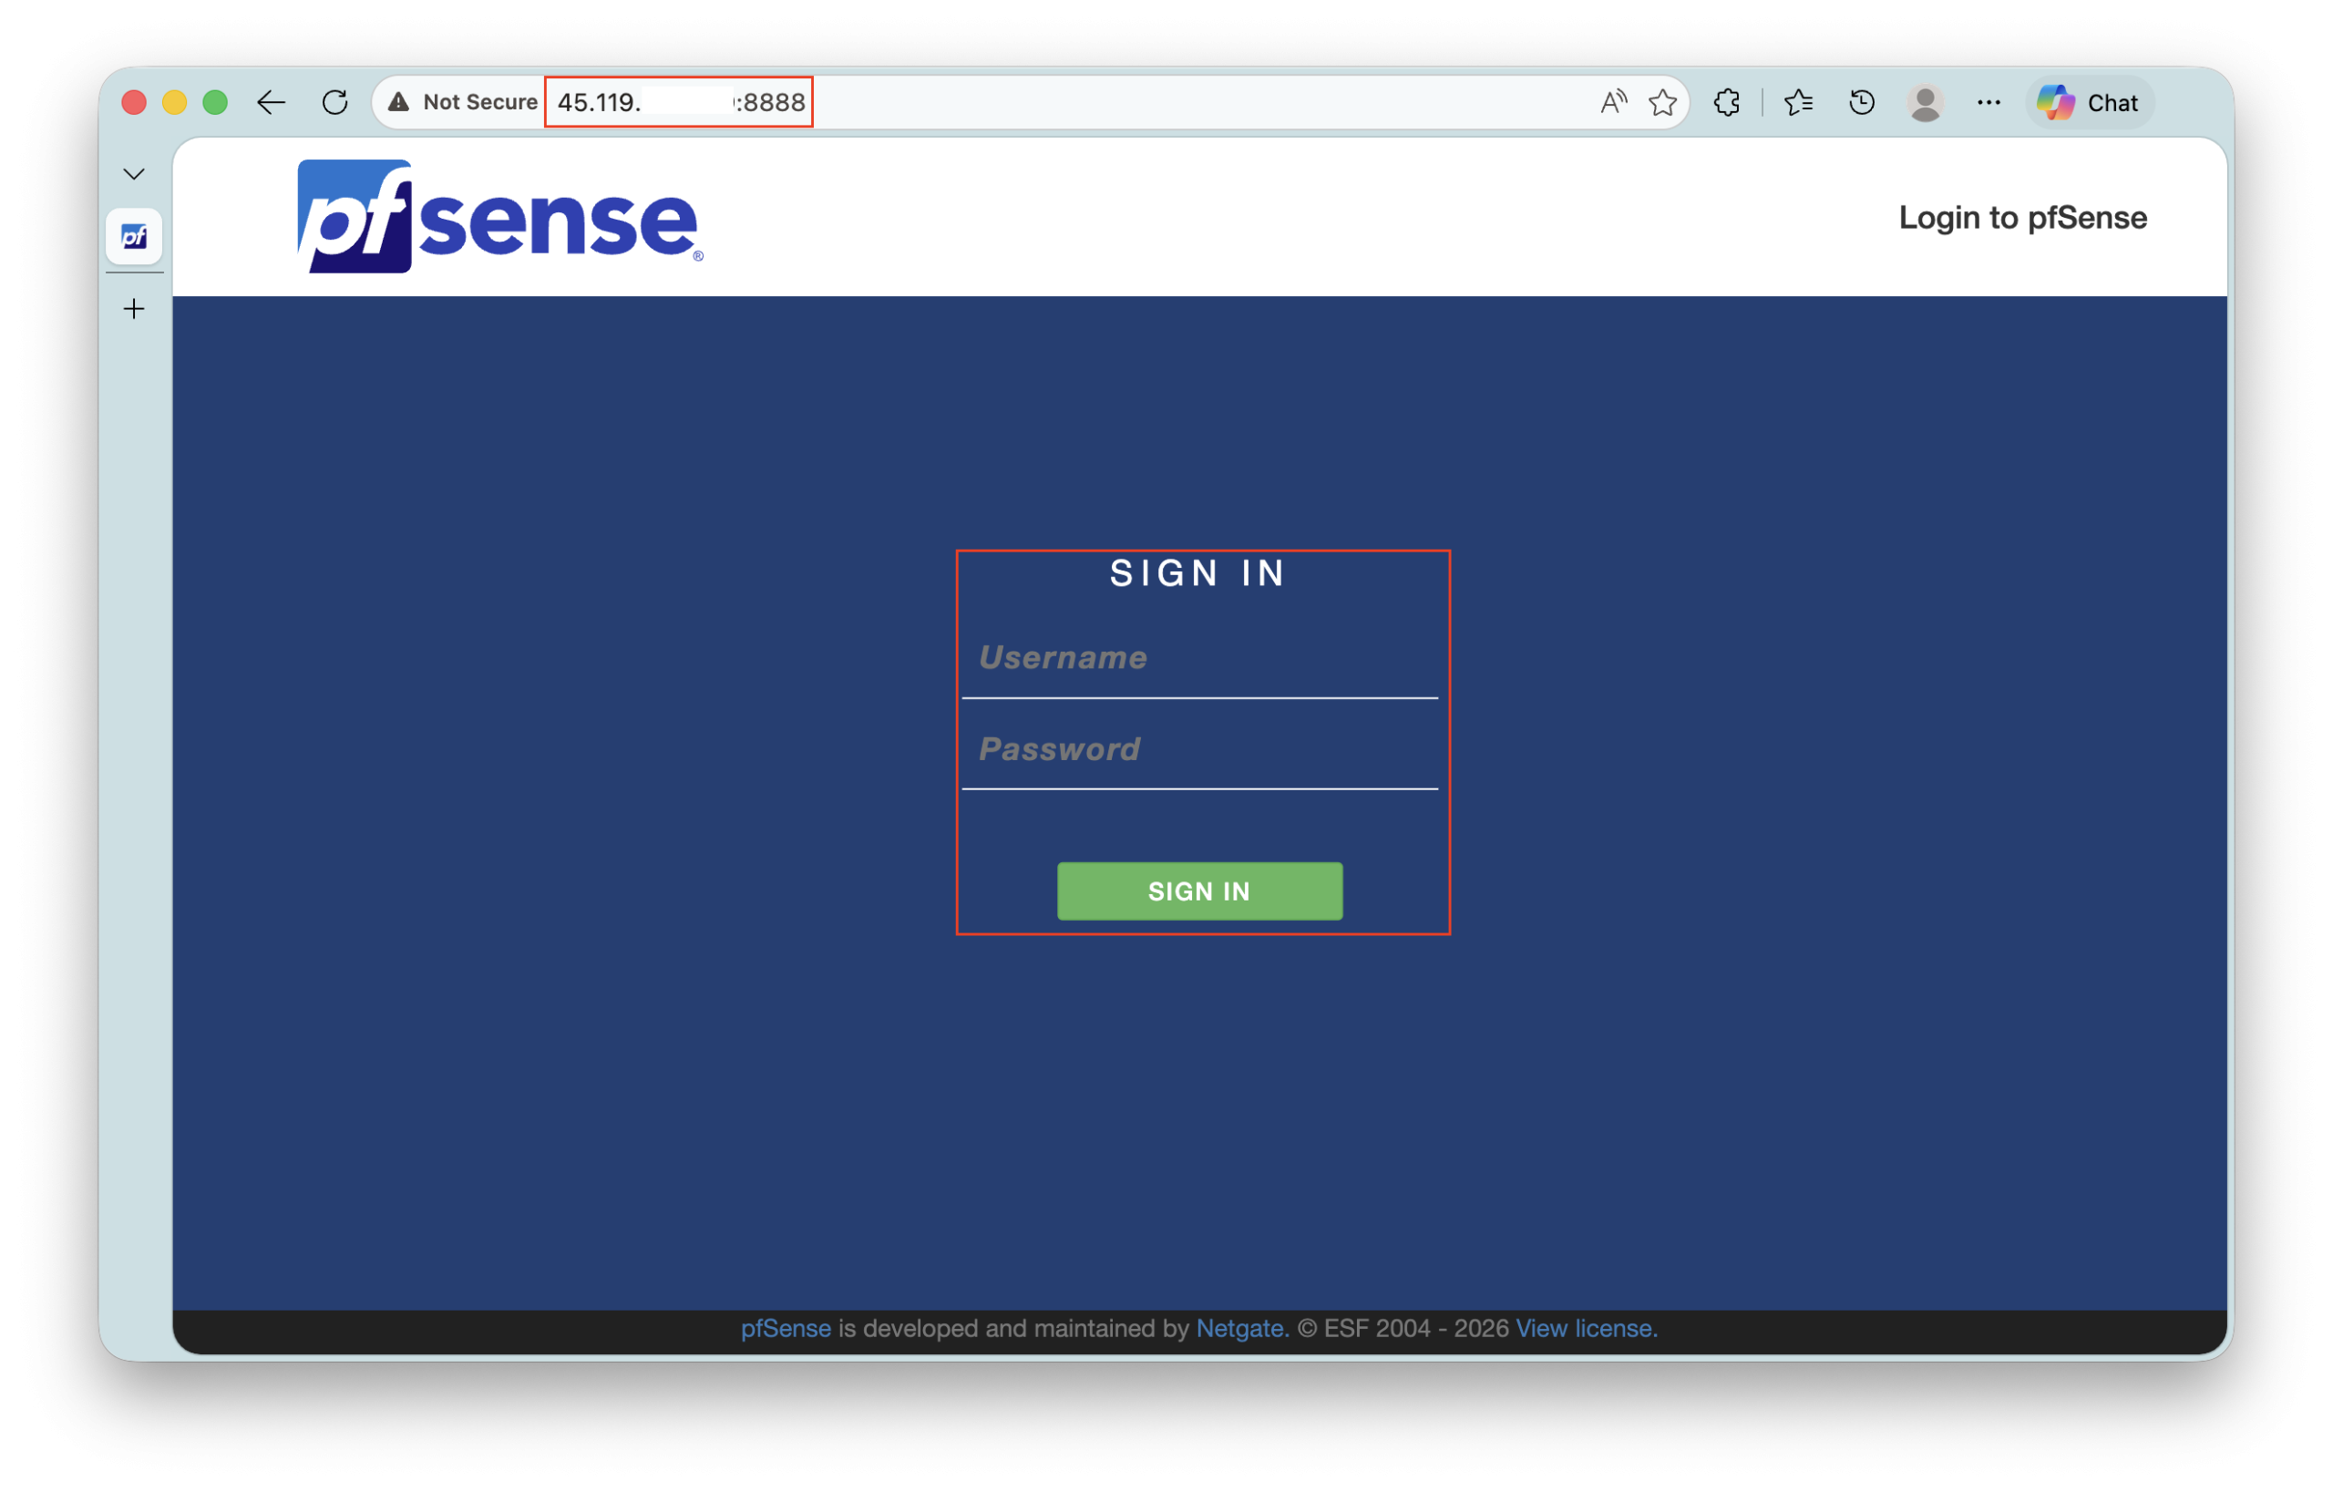The width and height of the screenshot is (2333, 1492).
Task: Click the browser back arrow
Action: pyautogui.click(x=271, y=103)
